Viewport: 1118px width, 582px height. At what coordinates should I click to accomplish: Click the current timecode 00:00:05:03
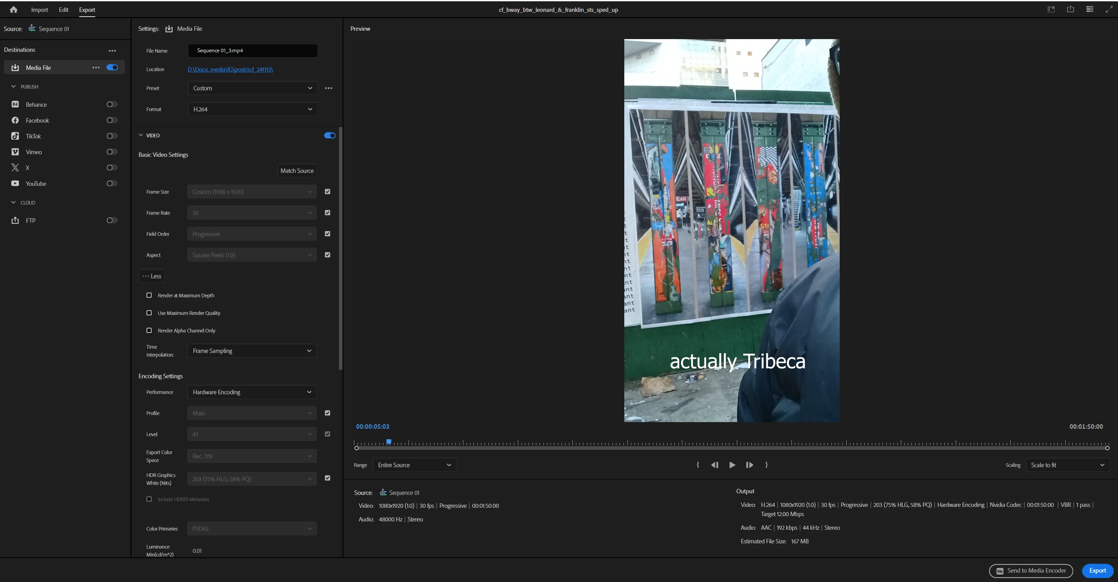(x=372, y=427)
